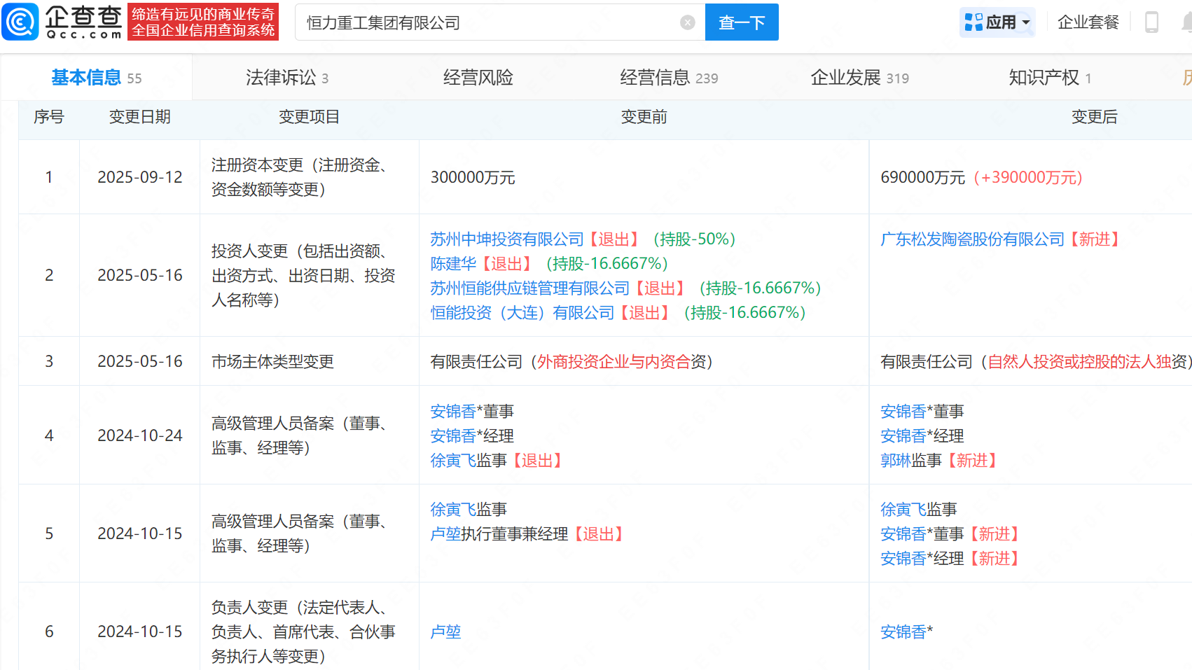Viewport: 1192px width, 670px height.
Task: Select the 690000万元 value
Action: pyautogui.click(x=923, y=178)
